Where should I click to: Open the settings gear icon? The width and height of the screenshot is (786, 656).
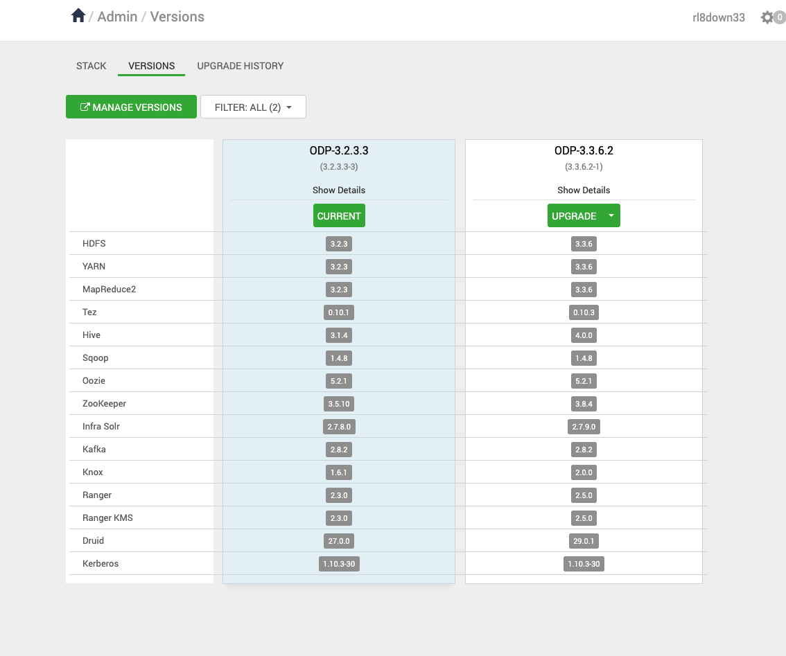point(767,17)
